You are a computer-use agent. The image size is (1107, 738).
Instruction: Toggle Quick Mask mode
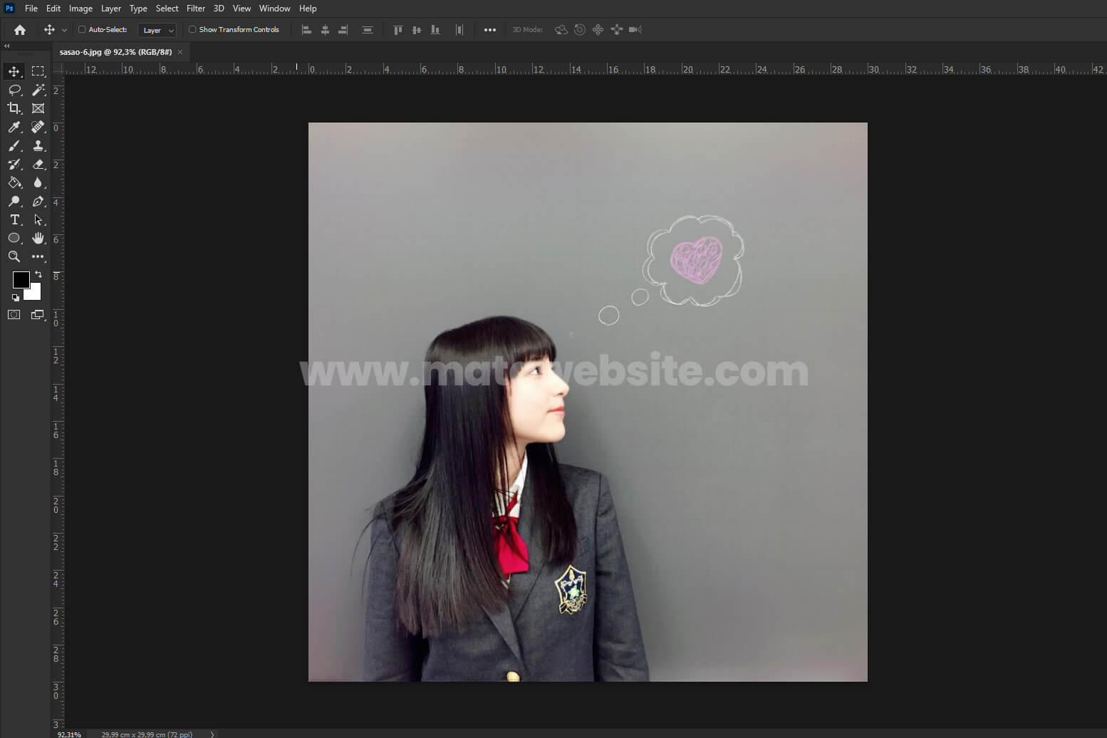(14, 314)
